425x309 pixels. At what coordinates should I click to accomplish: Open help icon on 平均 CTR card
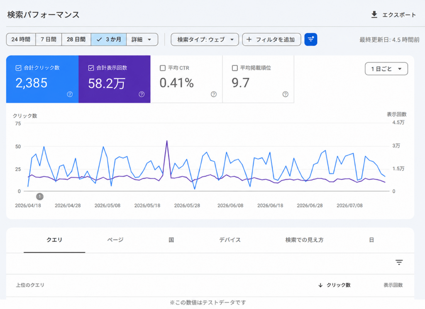coord(214,94)
